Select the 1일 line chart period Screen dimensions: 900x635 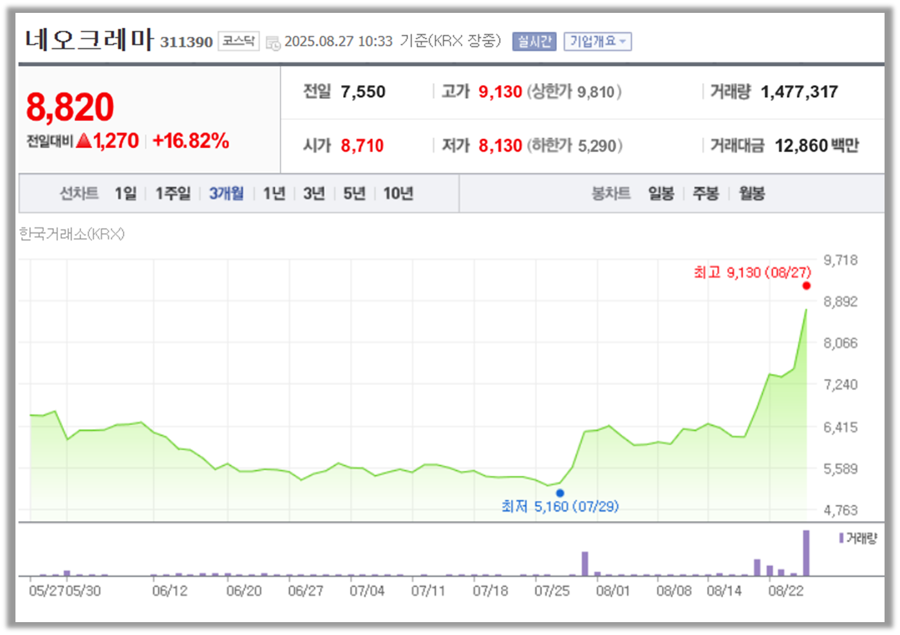pos(126,193)
